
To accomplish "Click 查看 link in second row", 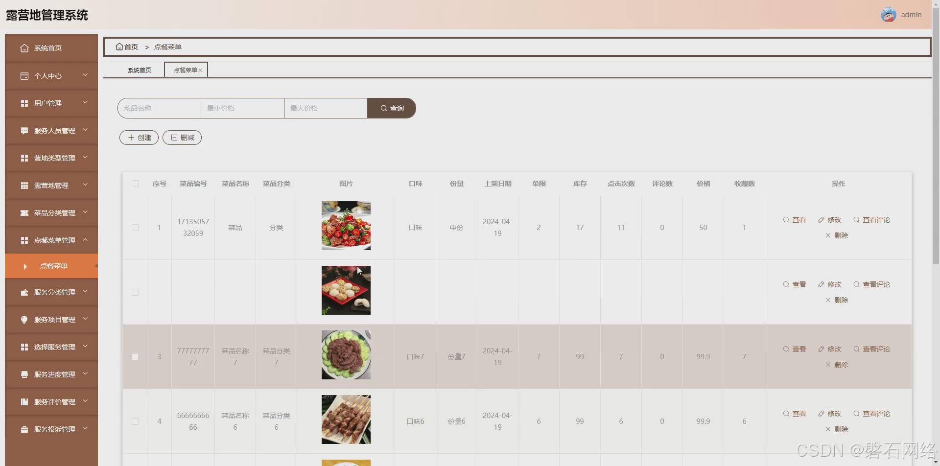I will pos(794,284).
